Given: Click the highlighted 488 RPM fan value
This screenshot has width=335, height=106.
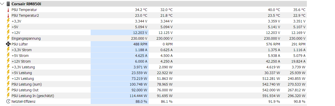Looking at the screenshot, I should coord(140,44).
